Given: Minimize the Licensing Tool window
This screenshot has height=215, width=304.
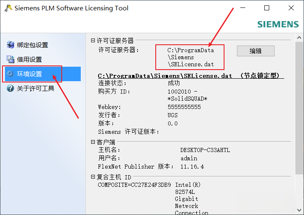Looking at the screenshot, I should (243, 8).
